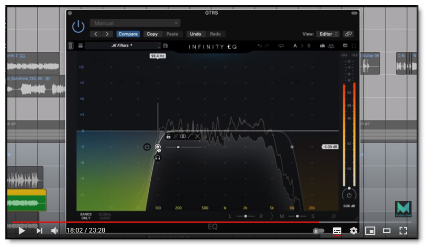
Task: Switch to theater mode
Action: pyautogui.click(x=387, y=231)
